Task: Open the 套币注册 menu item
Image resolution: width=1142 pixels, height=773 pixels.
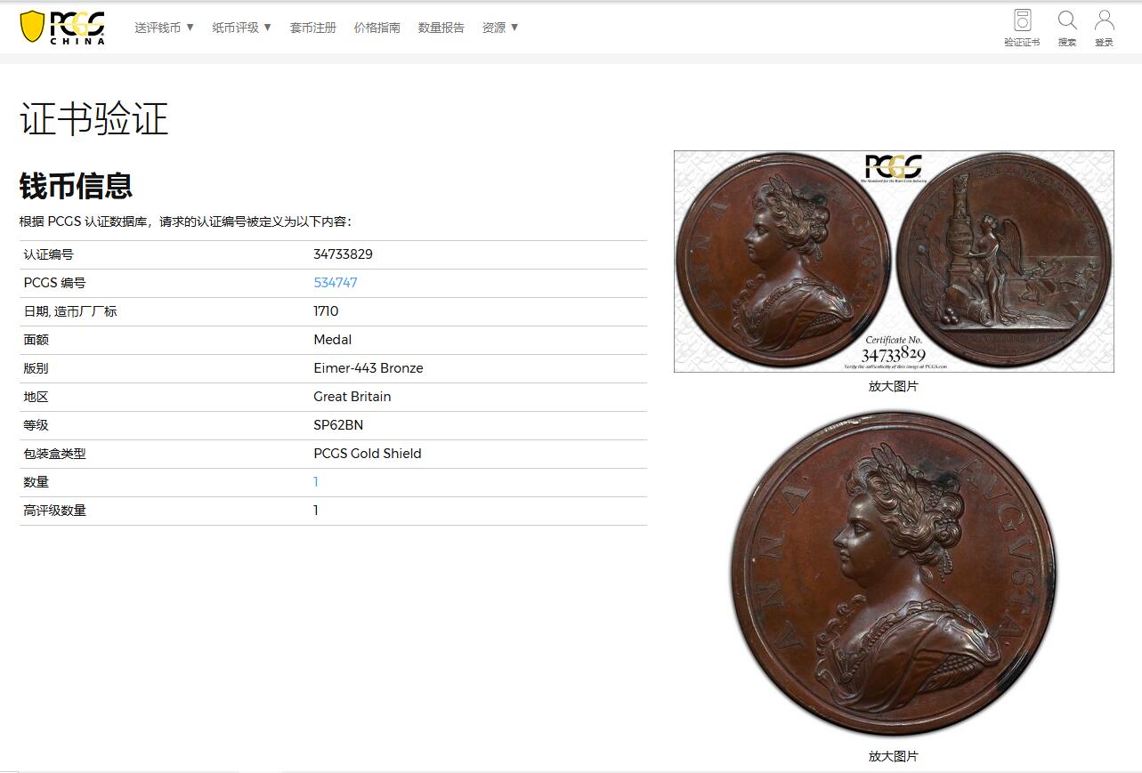Action: [x=313, y=28]
